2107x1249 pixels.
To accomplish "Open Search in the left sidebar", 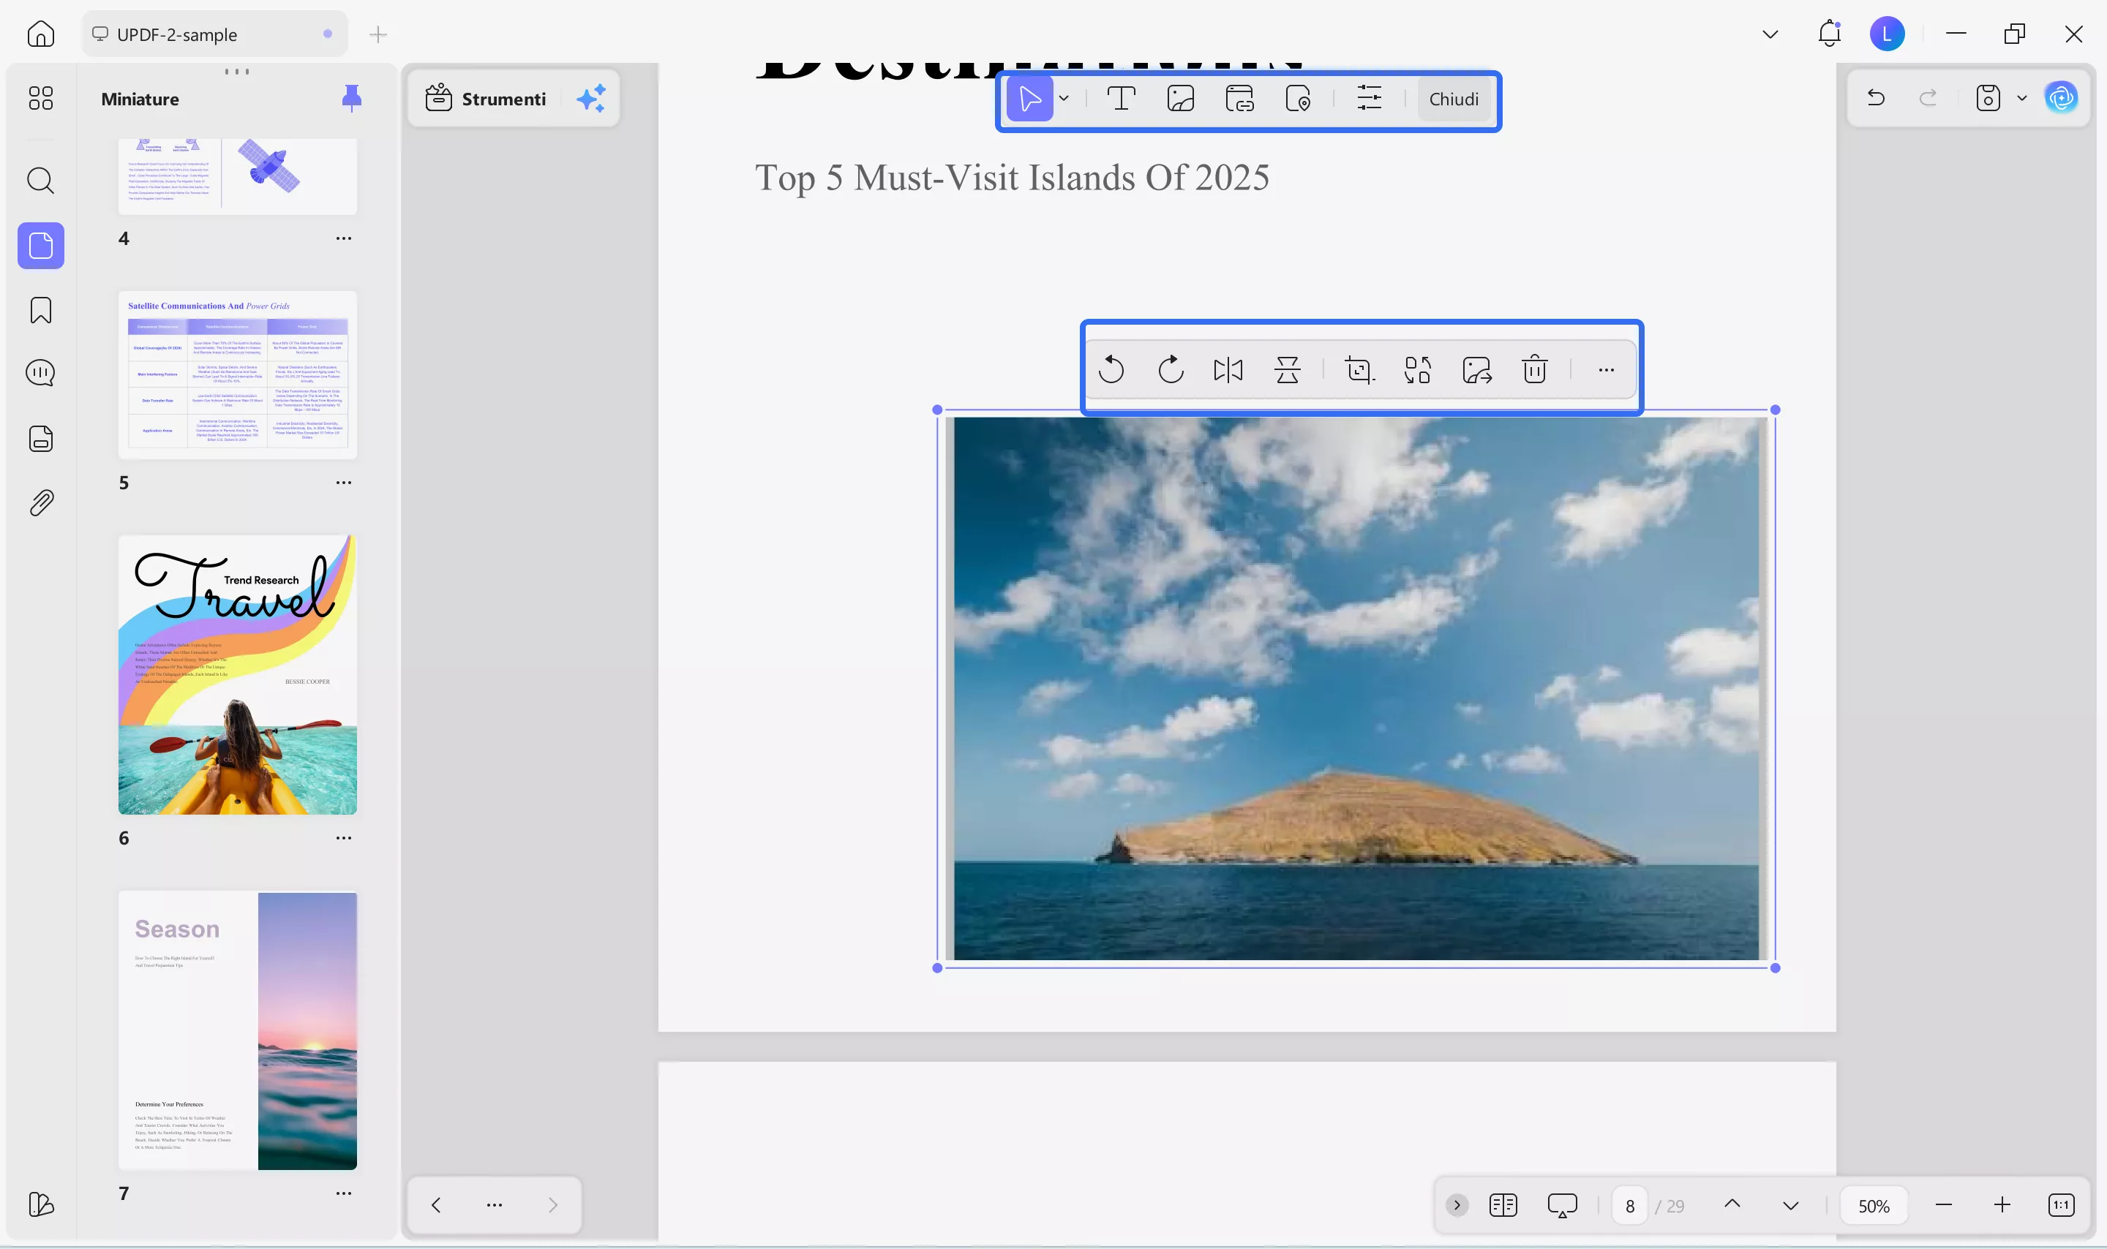I will click(x=40, y=180).
